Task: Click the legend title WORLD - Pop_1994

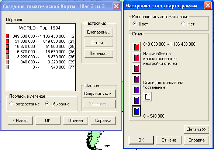Action: (x=39, y=28)
